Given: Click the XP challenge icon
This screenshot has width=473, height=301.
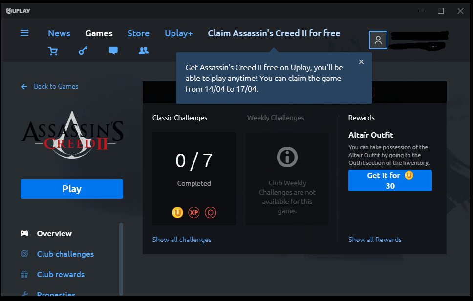Looking at the screenshot, I should 194,212.
